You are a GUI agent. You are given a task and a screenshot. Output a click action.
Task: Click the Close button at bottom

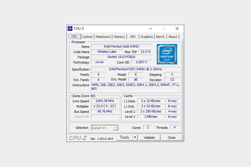(172, 138)
